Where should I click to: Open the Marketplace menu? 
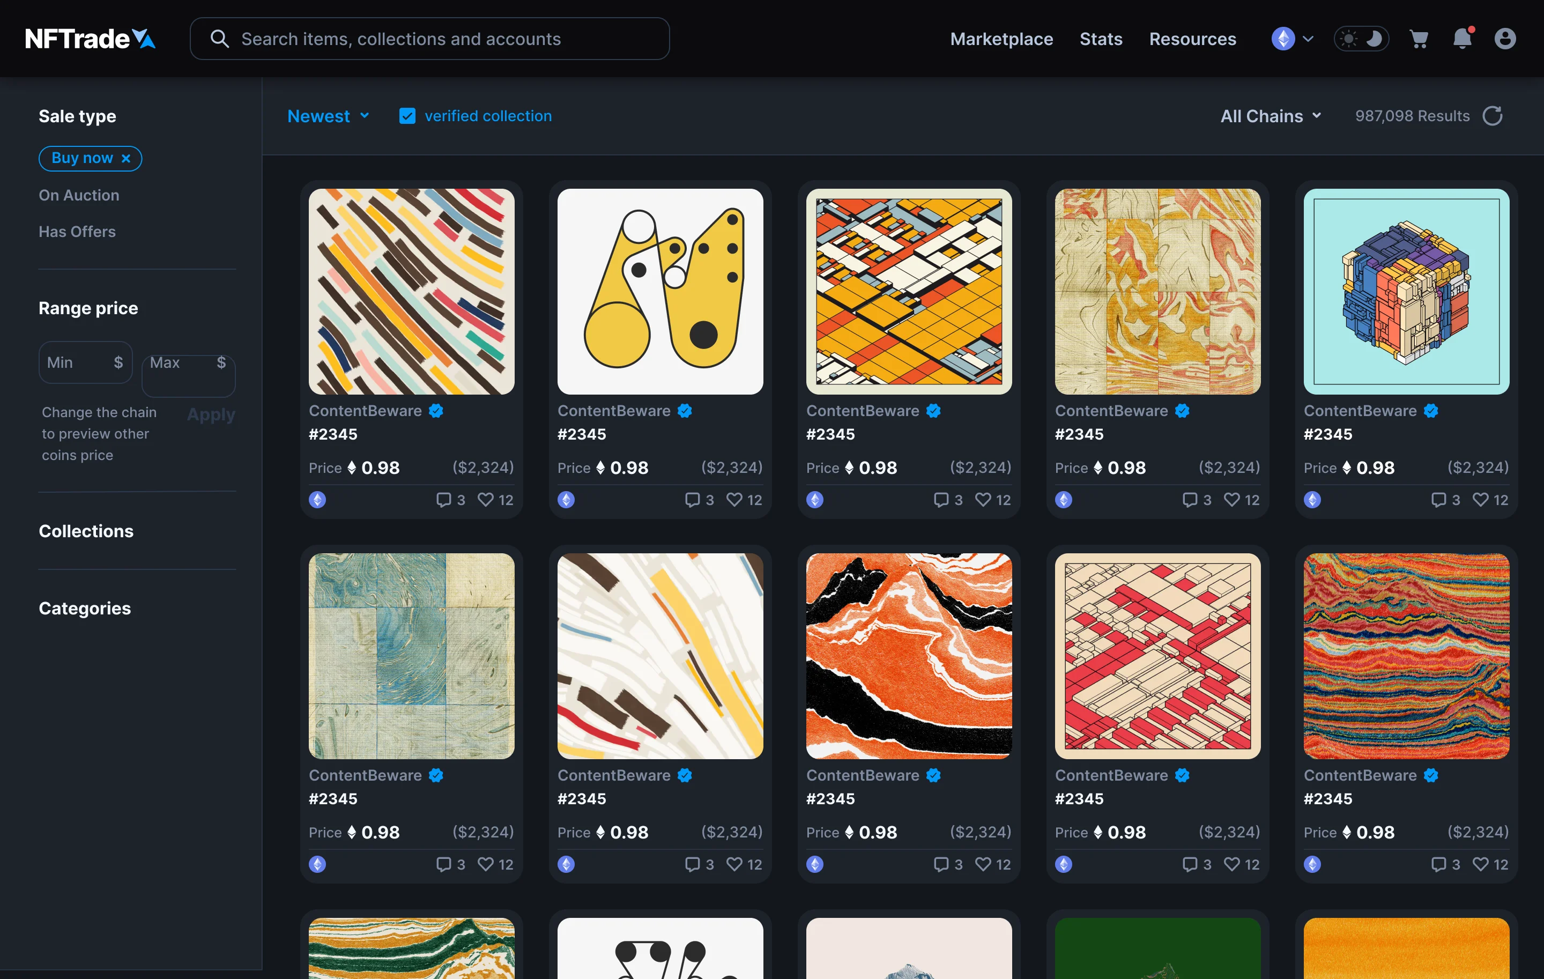(1001, 39)
